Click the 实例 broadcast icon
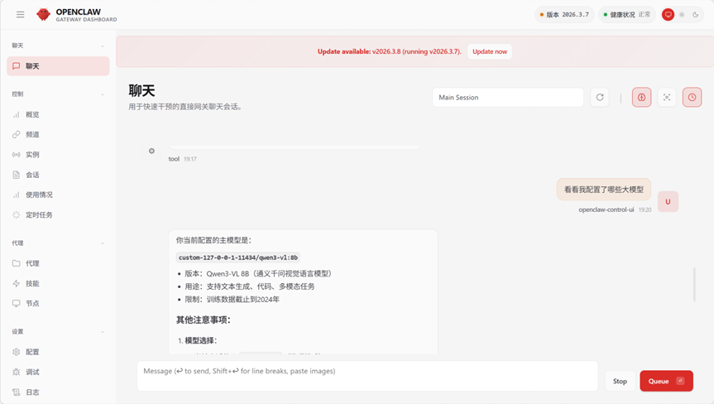The image size is (714, 404). click(17, 155)
